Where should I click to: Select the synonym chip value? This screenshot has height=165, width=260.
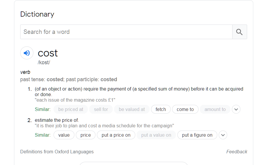64,135
